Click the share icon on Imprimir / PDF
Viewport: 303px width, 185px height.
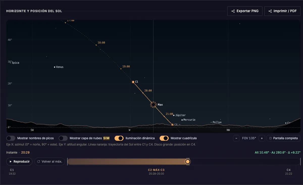pyautogui.click(x=270, y=11)
